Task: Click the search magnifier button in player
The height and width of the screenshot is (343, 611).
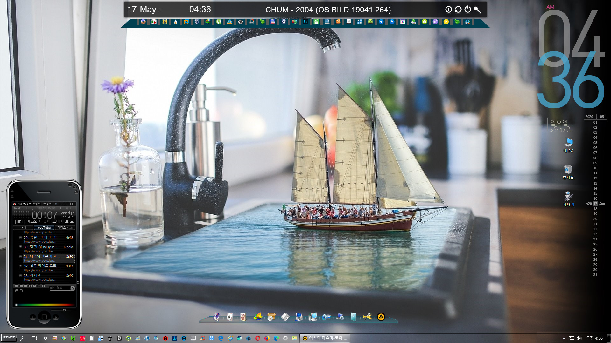Action: click(73, 288)
